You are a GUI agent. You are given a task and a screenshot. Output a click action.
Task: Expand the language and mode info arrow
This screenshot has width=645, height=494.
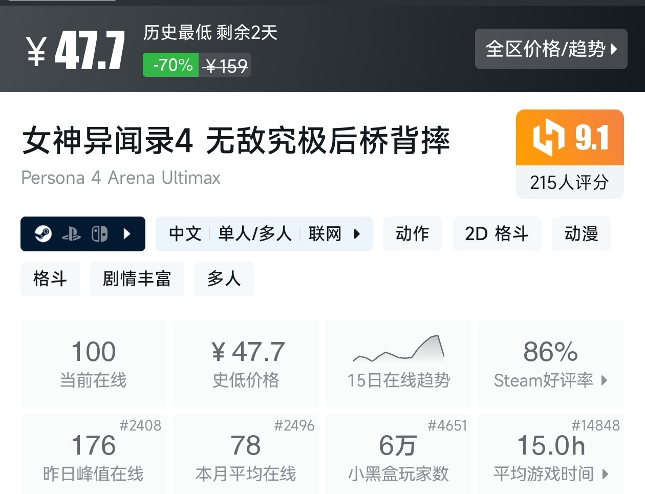357,234
